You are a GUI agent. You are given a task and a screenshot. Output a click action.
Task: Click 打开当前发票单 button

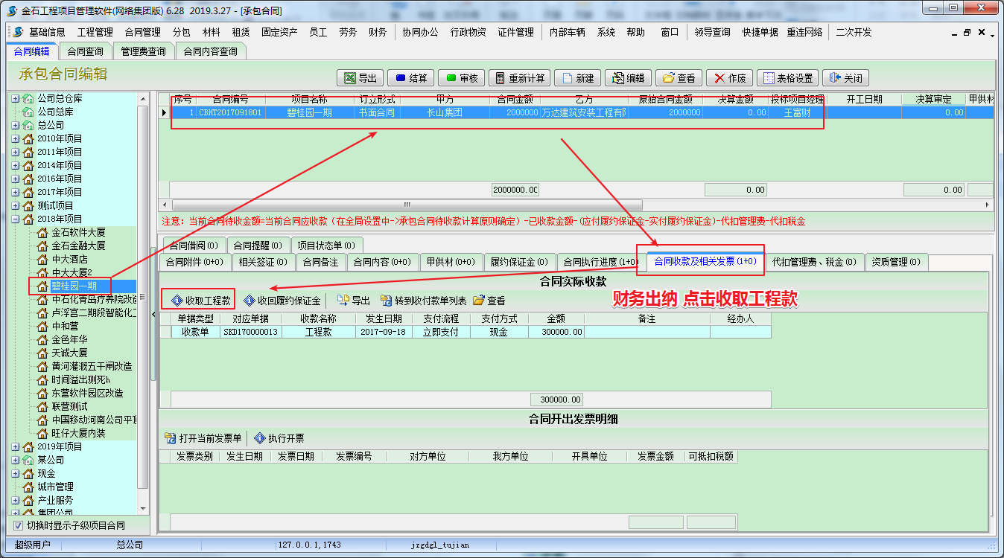tap(203, 438)
